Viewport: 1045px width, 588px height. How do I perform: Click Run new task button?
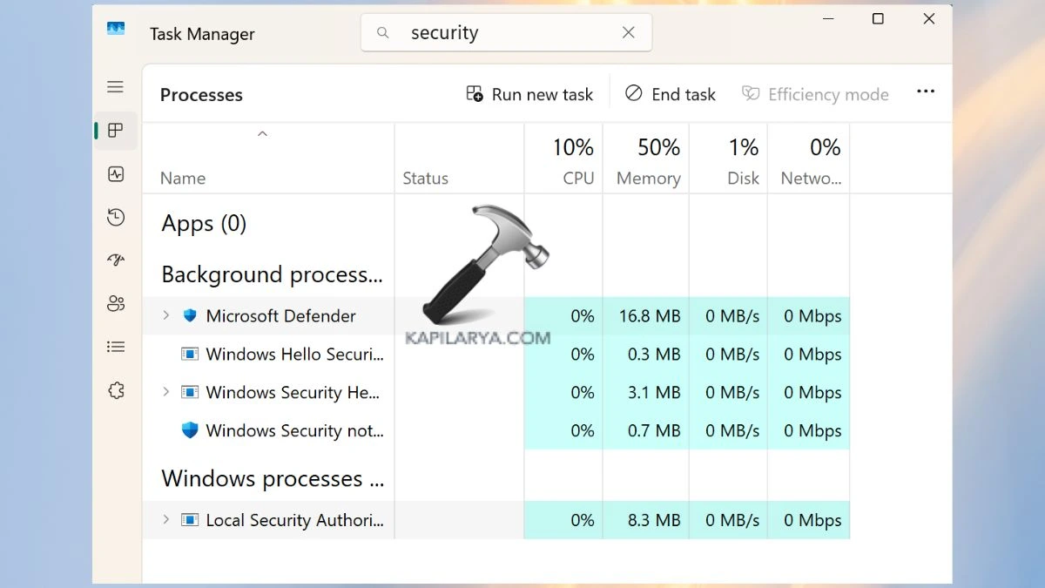click(x=529, y=94)
